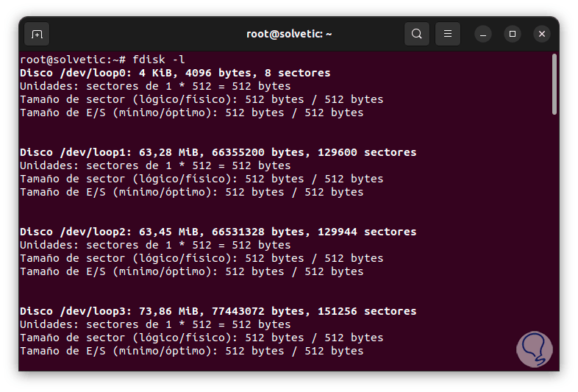This screenshot has width=578, height=392.
Task: Click Tamaño de E/S line under loop2
Action: (191, 271)
